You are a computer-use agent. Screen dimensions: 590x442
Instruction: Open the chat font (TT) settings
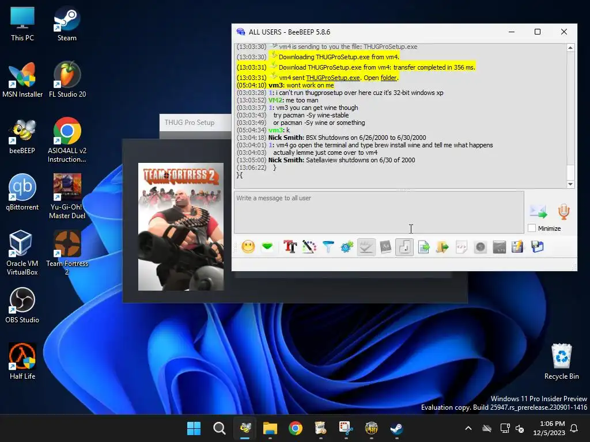click(290, 247)
